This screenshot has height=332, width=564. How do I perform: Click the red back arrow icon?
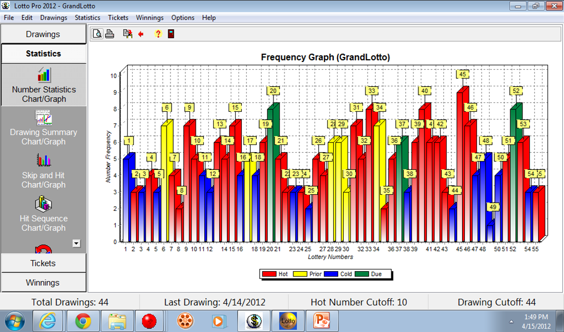[x=141, y=34]
